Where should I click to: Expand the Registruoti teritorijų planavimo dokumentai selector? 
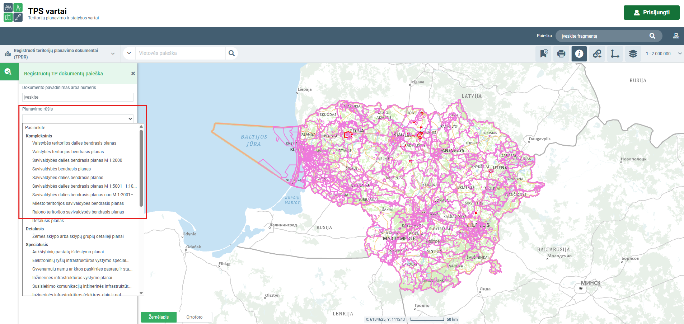pyautogui.click(x=113, y=54)
